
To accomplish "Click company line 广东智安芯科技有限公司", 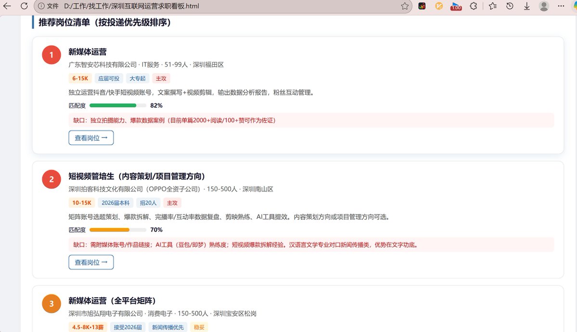I will (146, 65).
